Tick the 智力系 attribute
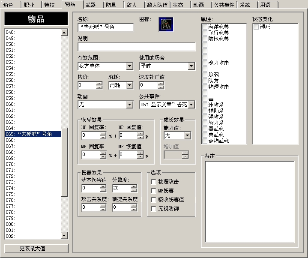This screenshot has height=258, width=308. (x=205, y=123)
